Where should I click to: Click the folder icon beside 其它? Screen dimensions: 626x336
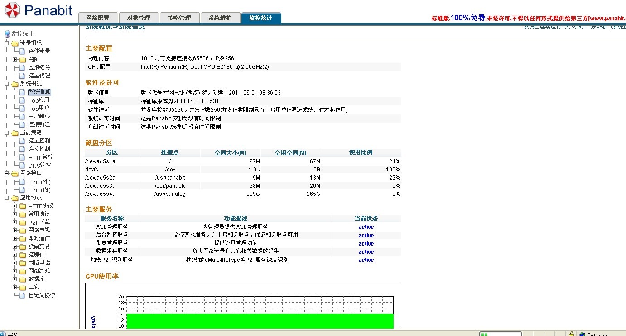tap(23, 287)
